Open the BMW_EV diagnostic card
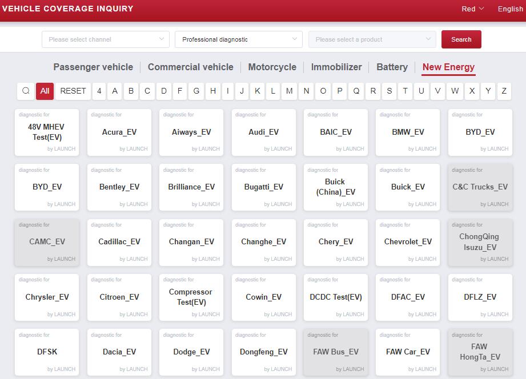 click(408, 132)
